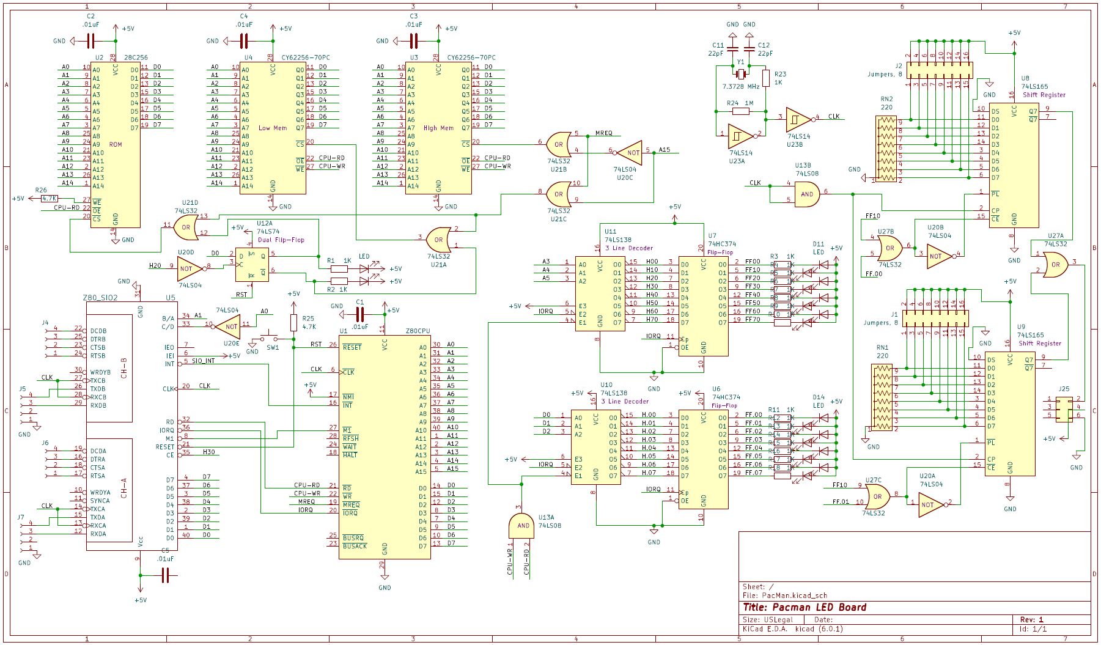This screenshot has width=1101, height=645.
Task: Click the Pacman LED Board title field
Action: tap(805, 607)
